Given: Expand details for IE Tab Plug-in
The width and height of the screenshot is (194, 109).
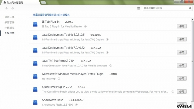Looking at the screenshot, I should point(85,27).
